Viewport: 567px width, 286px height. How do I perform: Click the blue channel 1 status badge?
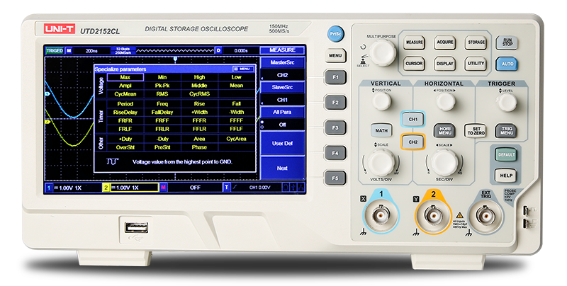[x=49, y=188]
